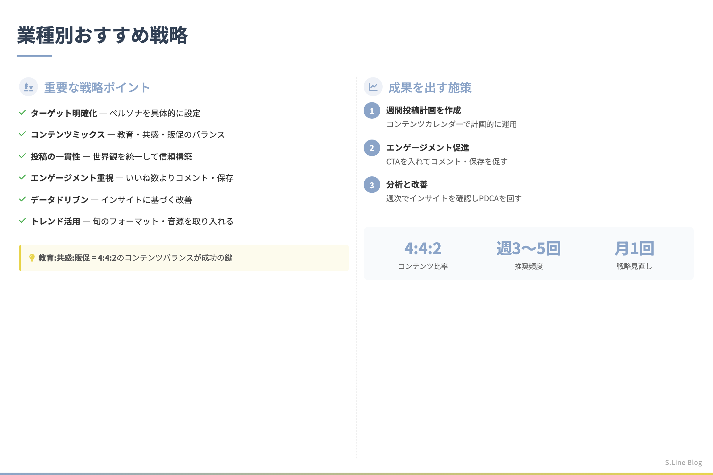Click the numbered circle 2 badge

[372, 148]
